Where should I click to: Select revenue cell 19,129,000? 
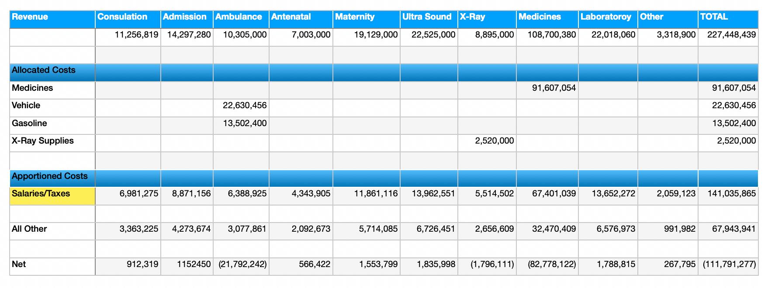pos(367,38)
